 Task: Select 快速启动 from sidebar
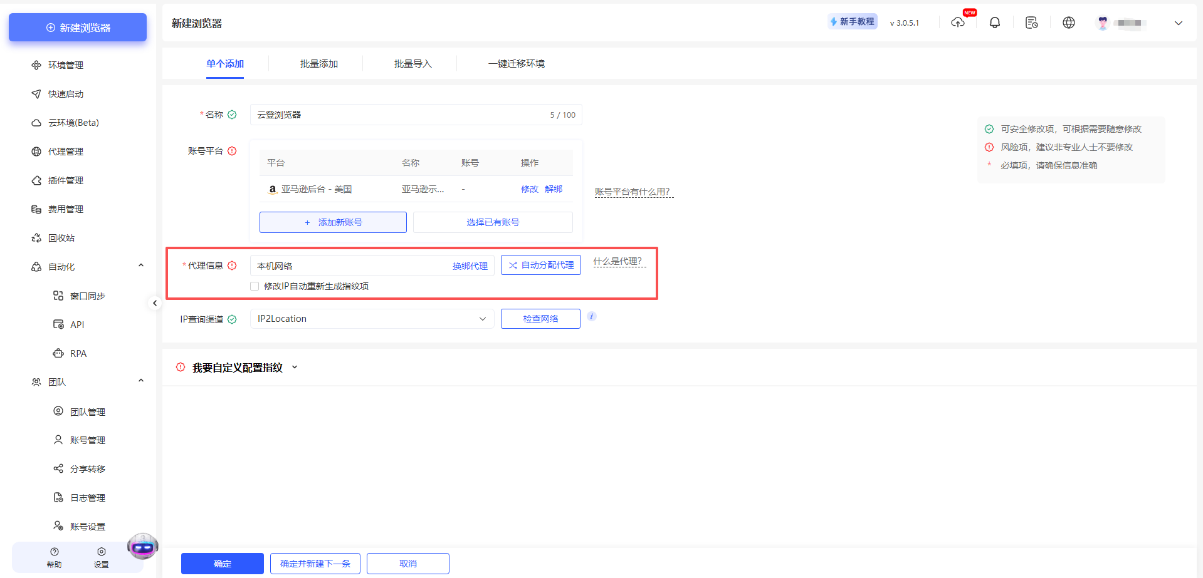(66, 93)
